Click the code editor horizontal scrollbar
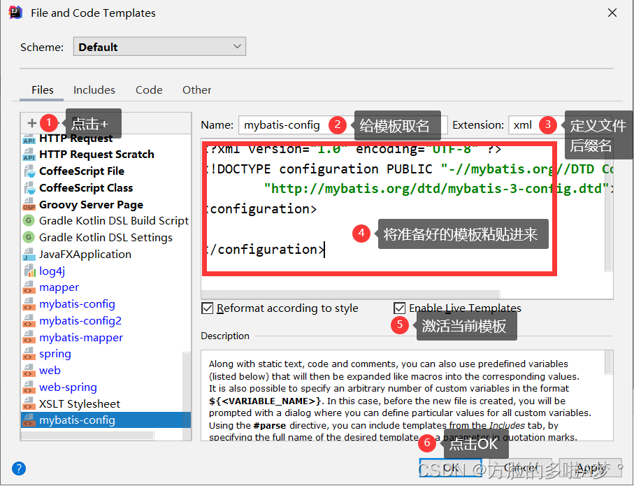Image resolution: width=634 pixels, height=486 pixels. (x=351, y=294)
